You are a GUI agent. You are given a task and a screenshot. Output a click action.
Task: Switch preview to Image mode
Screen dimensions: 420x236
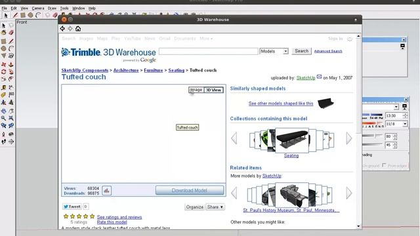[196, 90]
